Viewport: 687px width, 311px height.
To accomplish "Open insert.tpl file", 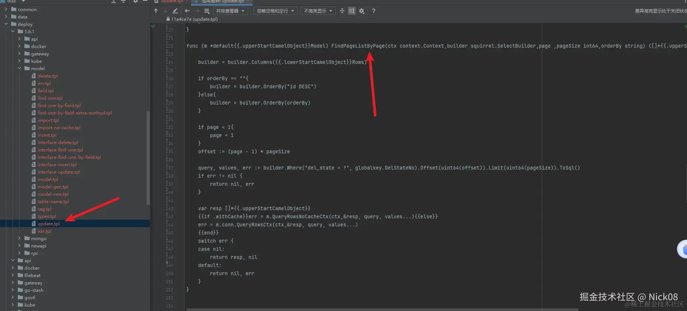I will [47, 135].
